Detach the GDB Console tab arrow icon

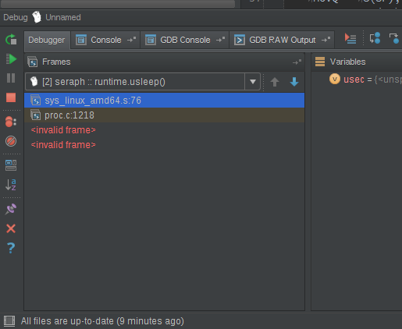tap(220, 40)
